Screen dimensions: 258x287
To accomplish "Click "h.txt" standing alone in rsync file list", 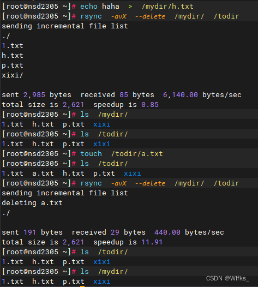I will 13,56.
